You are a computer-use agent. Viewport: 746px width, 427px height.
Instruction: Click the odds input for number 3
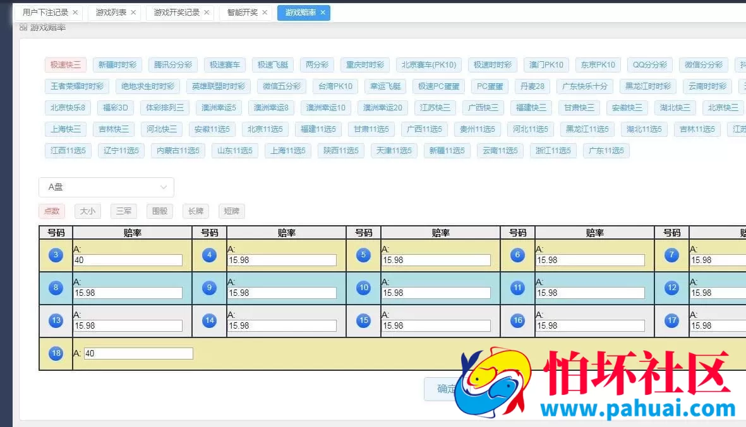[x=128, y=260]
